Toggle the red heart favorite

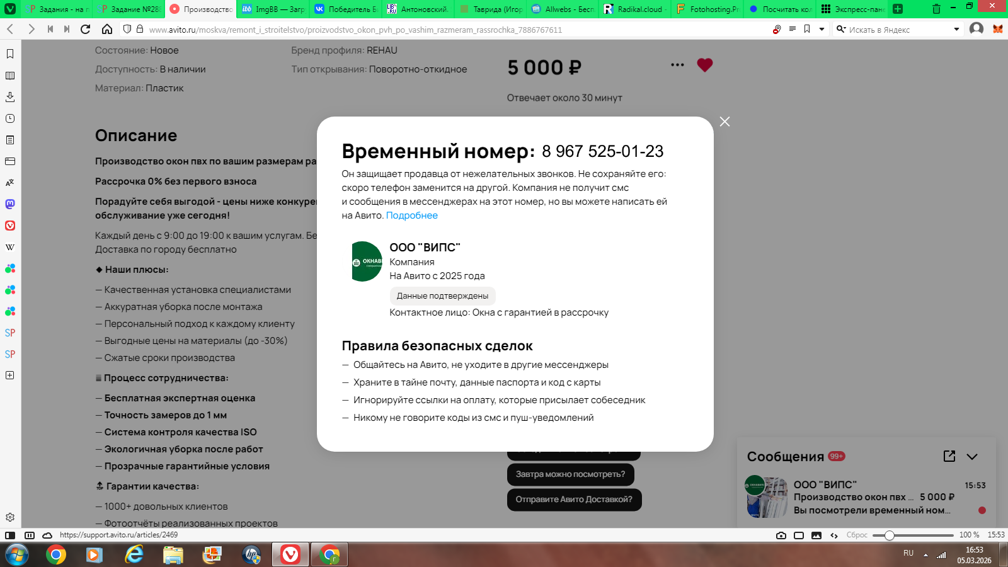click(705, 65)
